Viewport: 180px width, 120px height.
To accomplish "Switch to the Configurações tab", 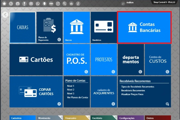I will [x=131, y=118].
